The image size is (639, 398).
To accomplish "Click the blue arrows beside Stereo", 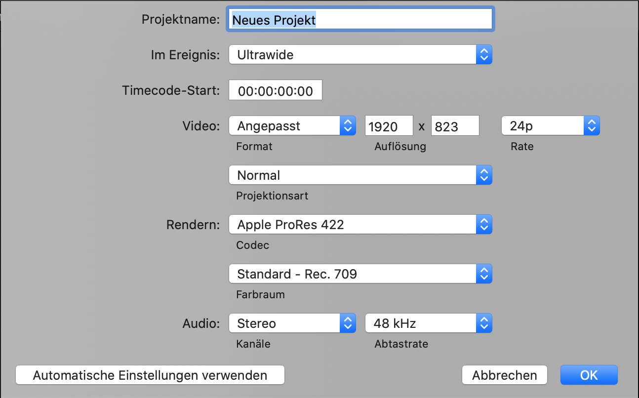I will point(348,323).
